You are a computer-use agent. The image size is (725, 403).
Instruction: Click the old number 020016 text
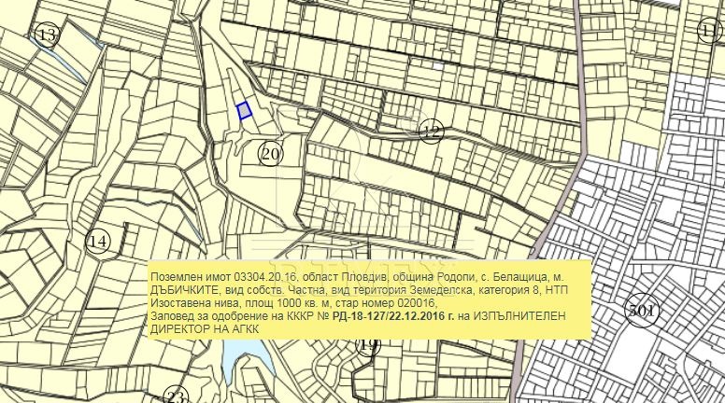point(405,304)
